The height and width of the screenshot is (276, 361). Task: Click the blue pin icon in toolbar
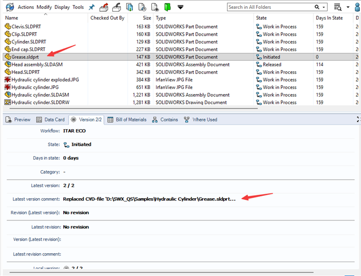[x=92, y=7]
